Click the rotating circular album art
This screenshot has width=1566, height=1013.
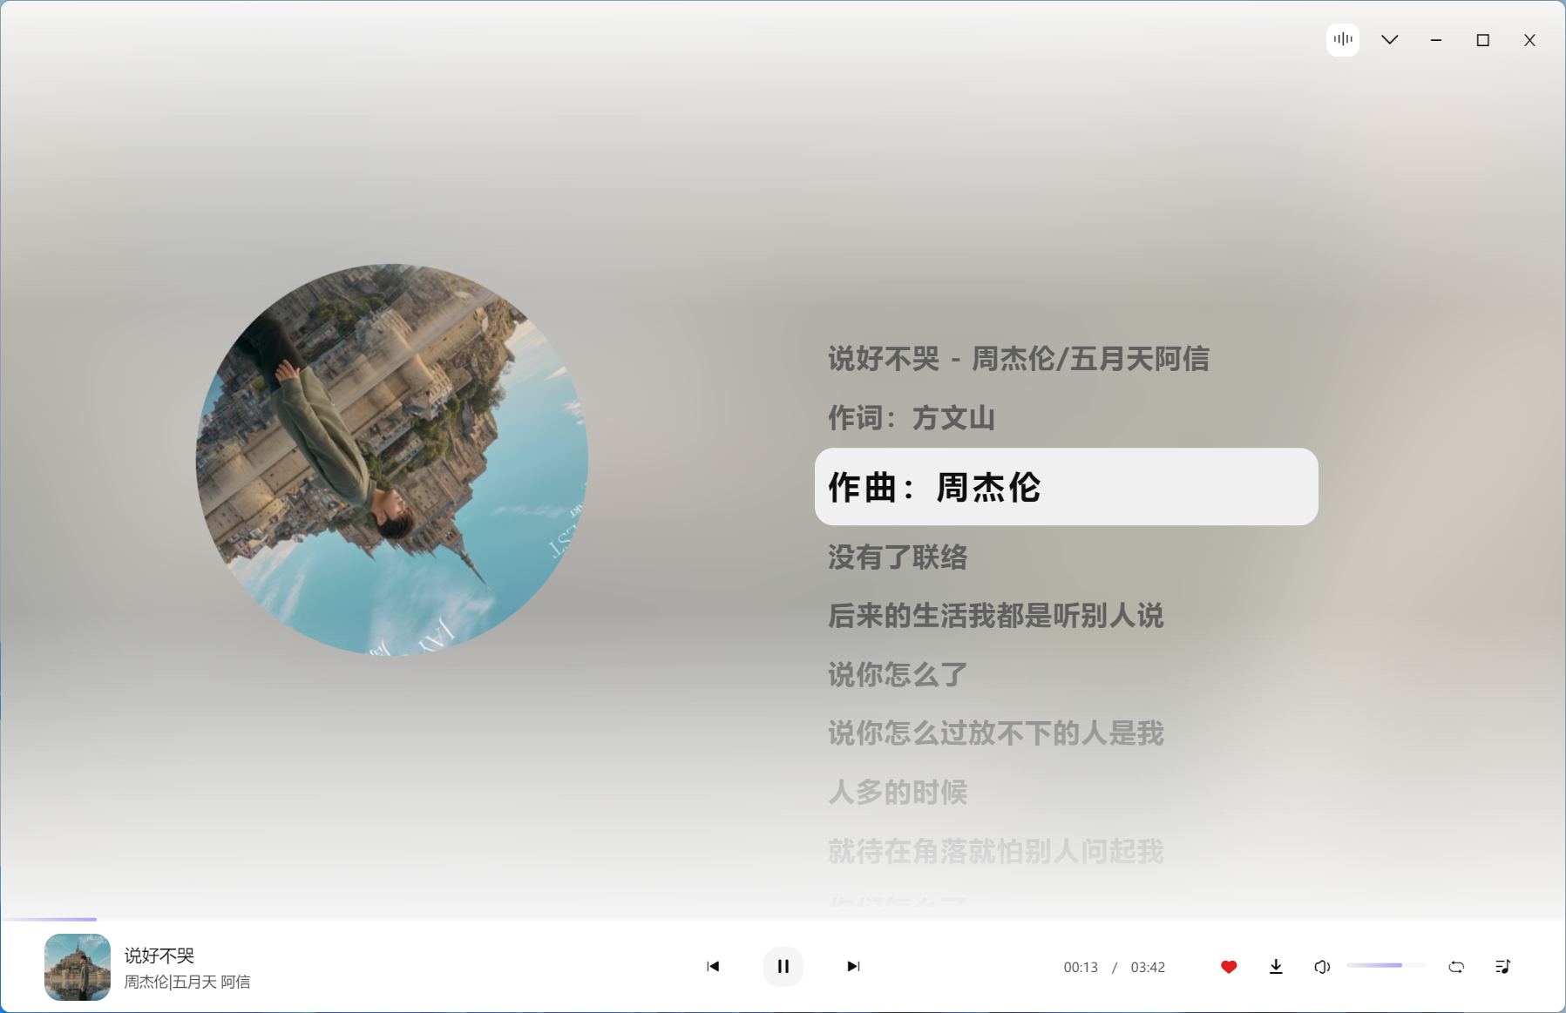(x=392, y=460)
